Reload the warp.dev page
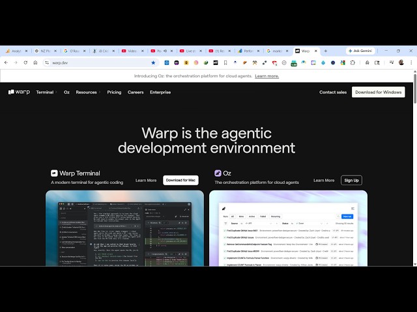The width and height of the screenshot is (417, 312). (x=25, y=62)
